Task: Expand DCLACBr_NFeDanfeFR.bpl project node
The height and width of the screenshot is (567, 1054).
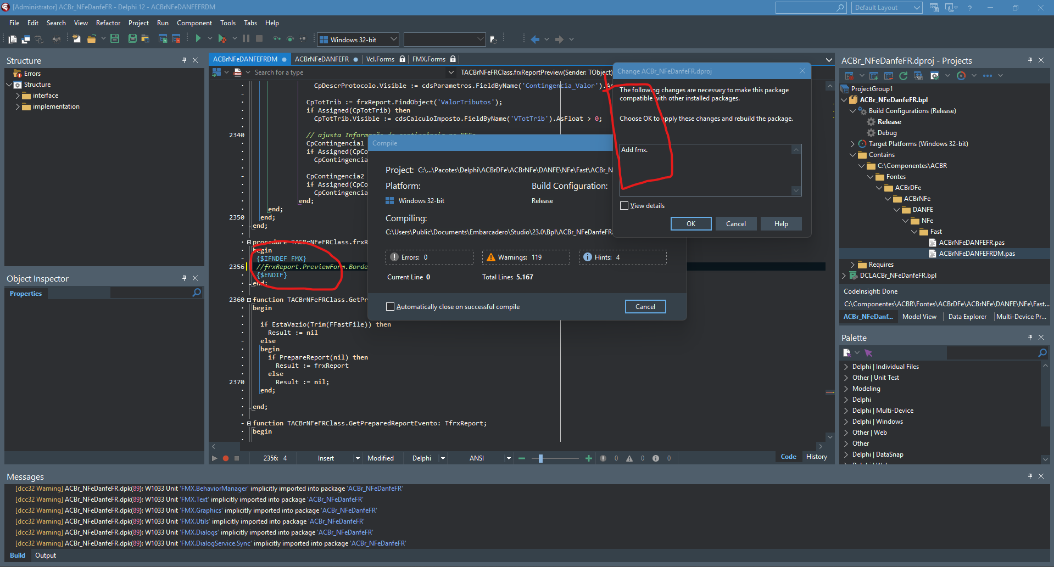Action: pos(844,276)
